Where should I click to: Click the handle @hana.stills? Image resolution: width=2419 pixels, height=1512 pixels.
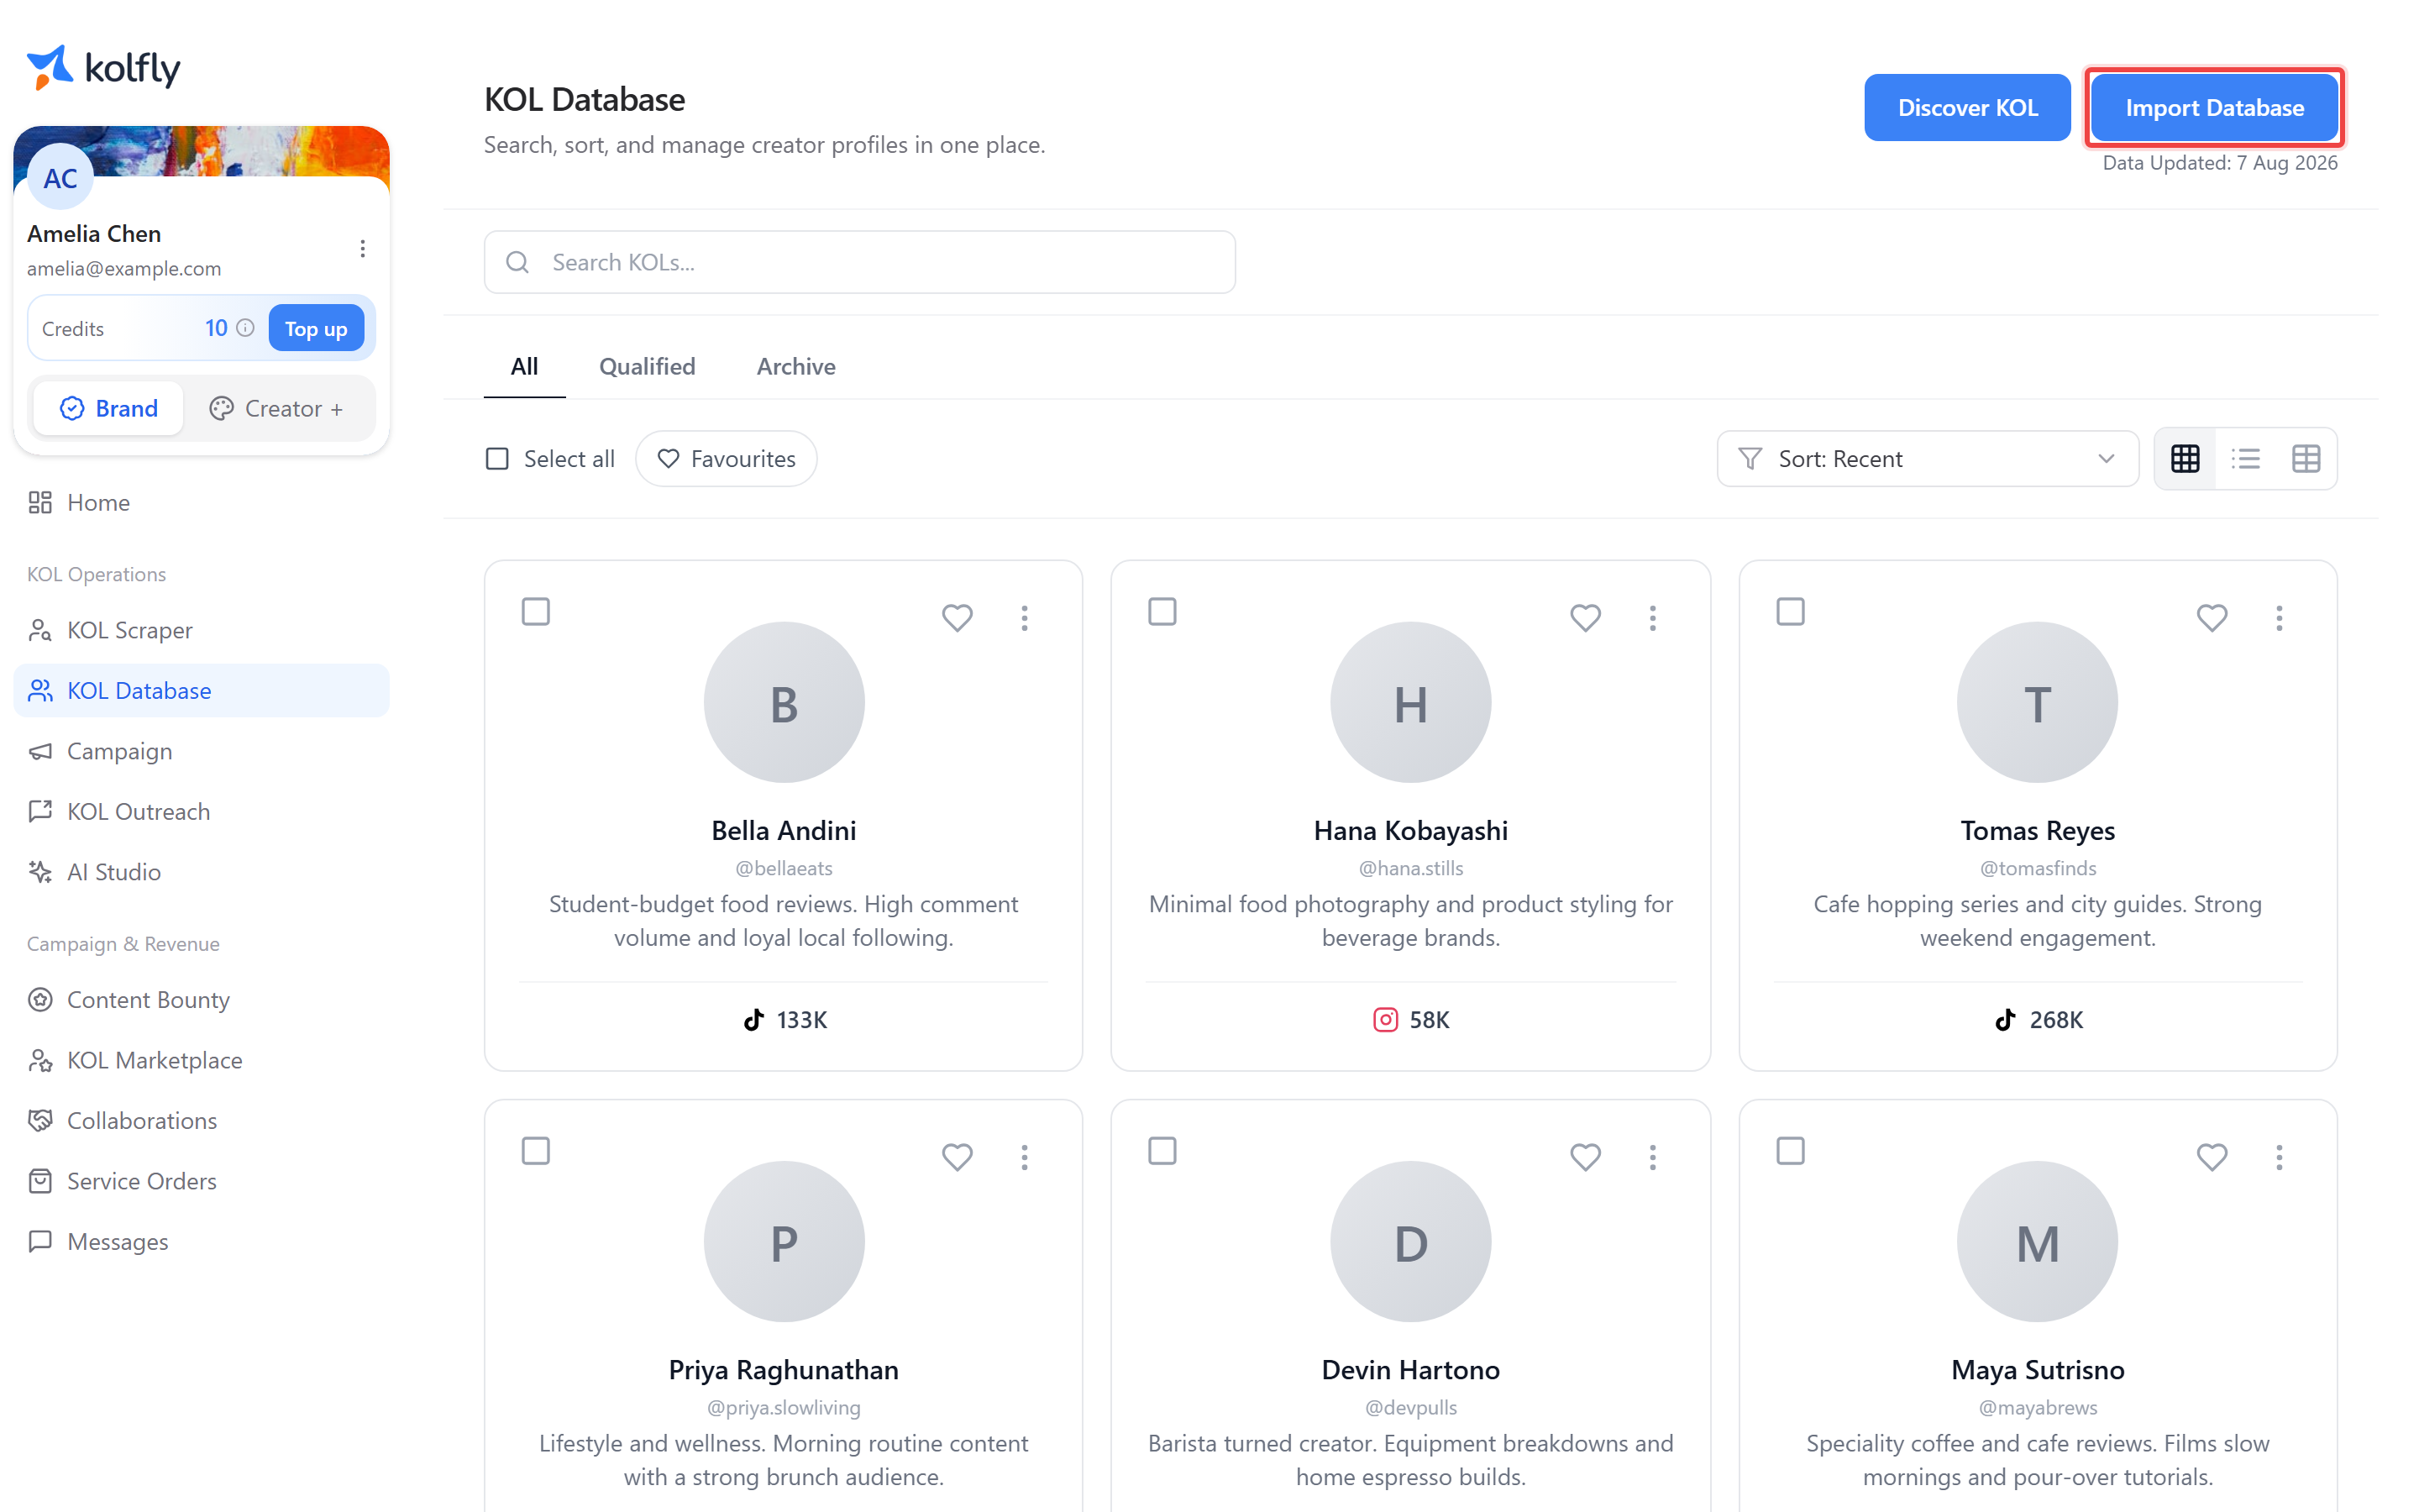click(x=1410, y=868)
